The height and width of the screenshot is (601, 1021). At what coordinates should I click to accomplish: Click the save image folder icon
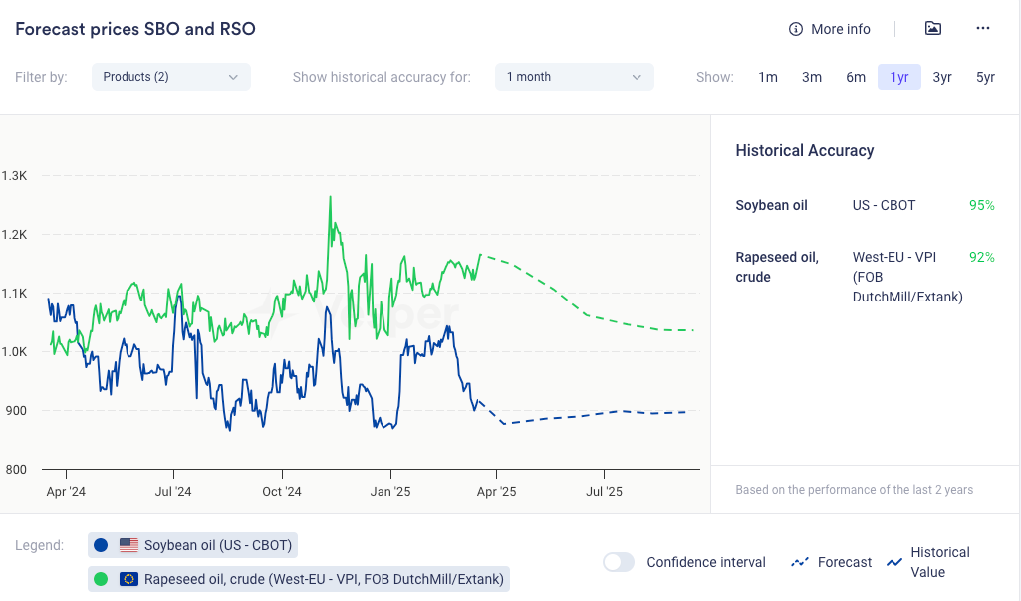[932, 29]
